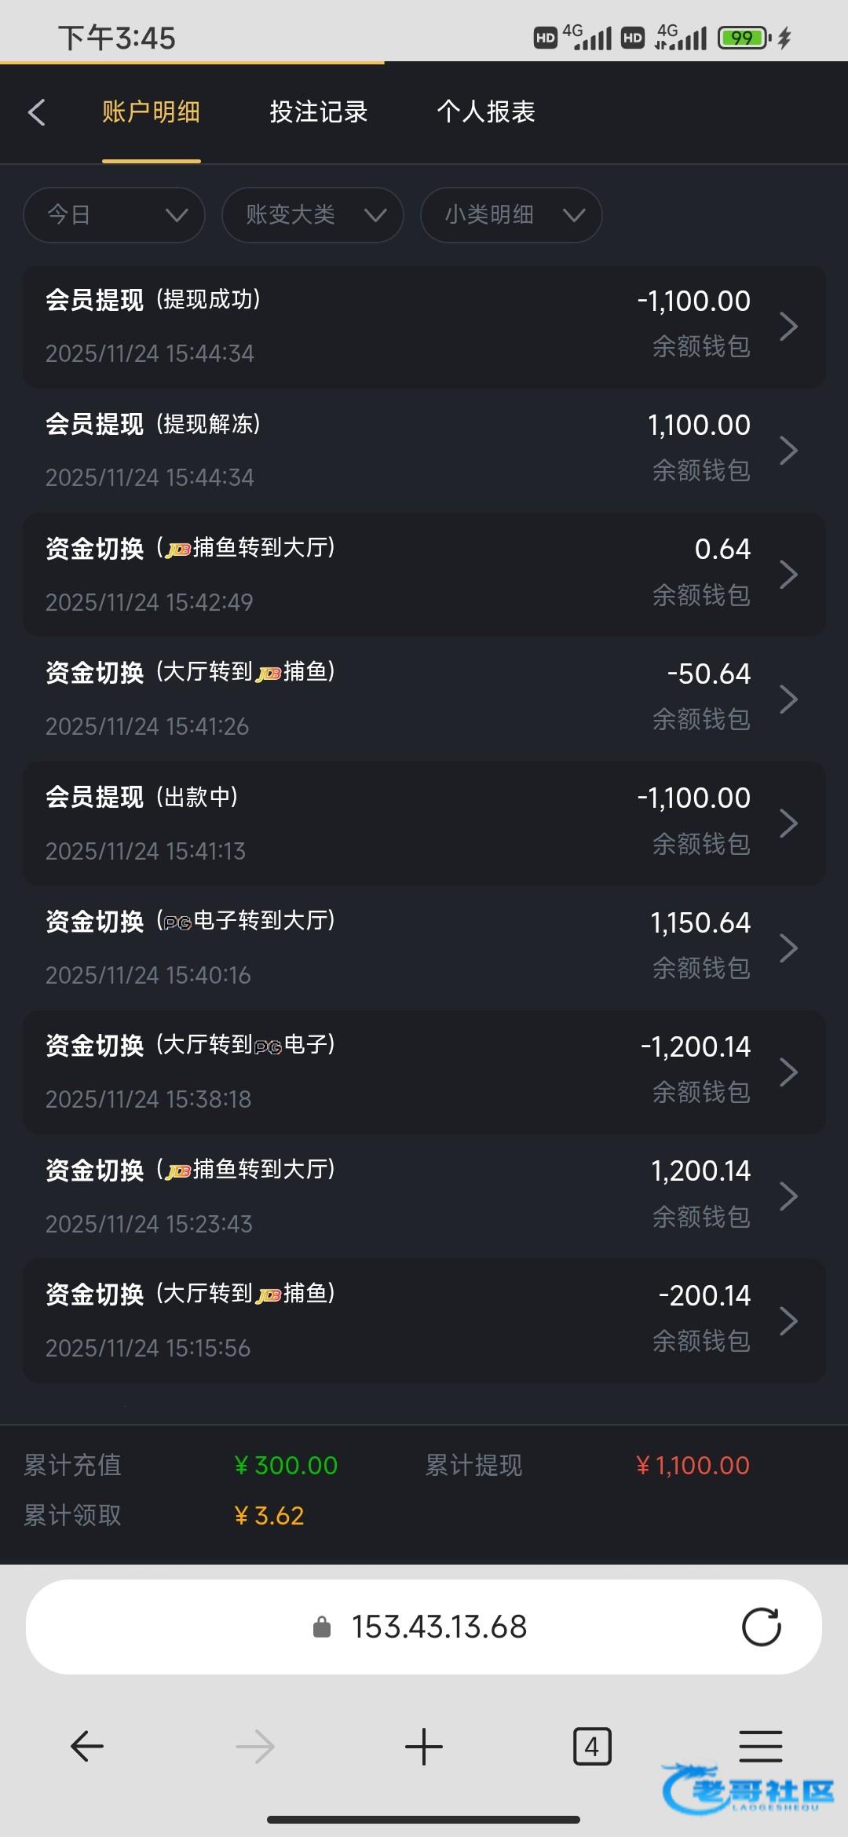Open the 小类明细 sub-category dropdown
The image size is (848, 1837).
511,214
